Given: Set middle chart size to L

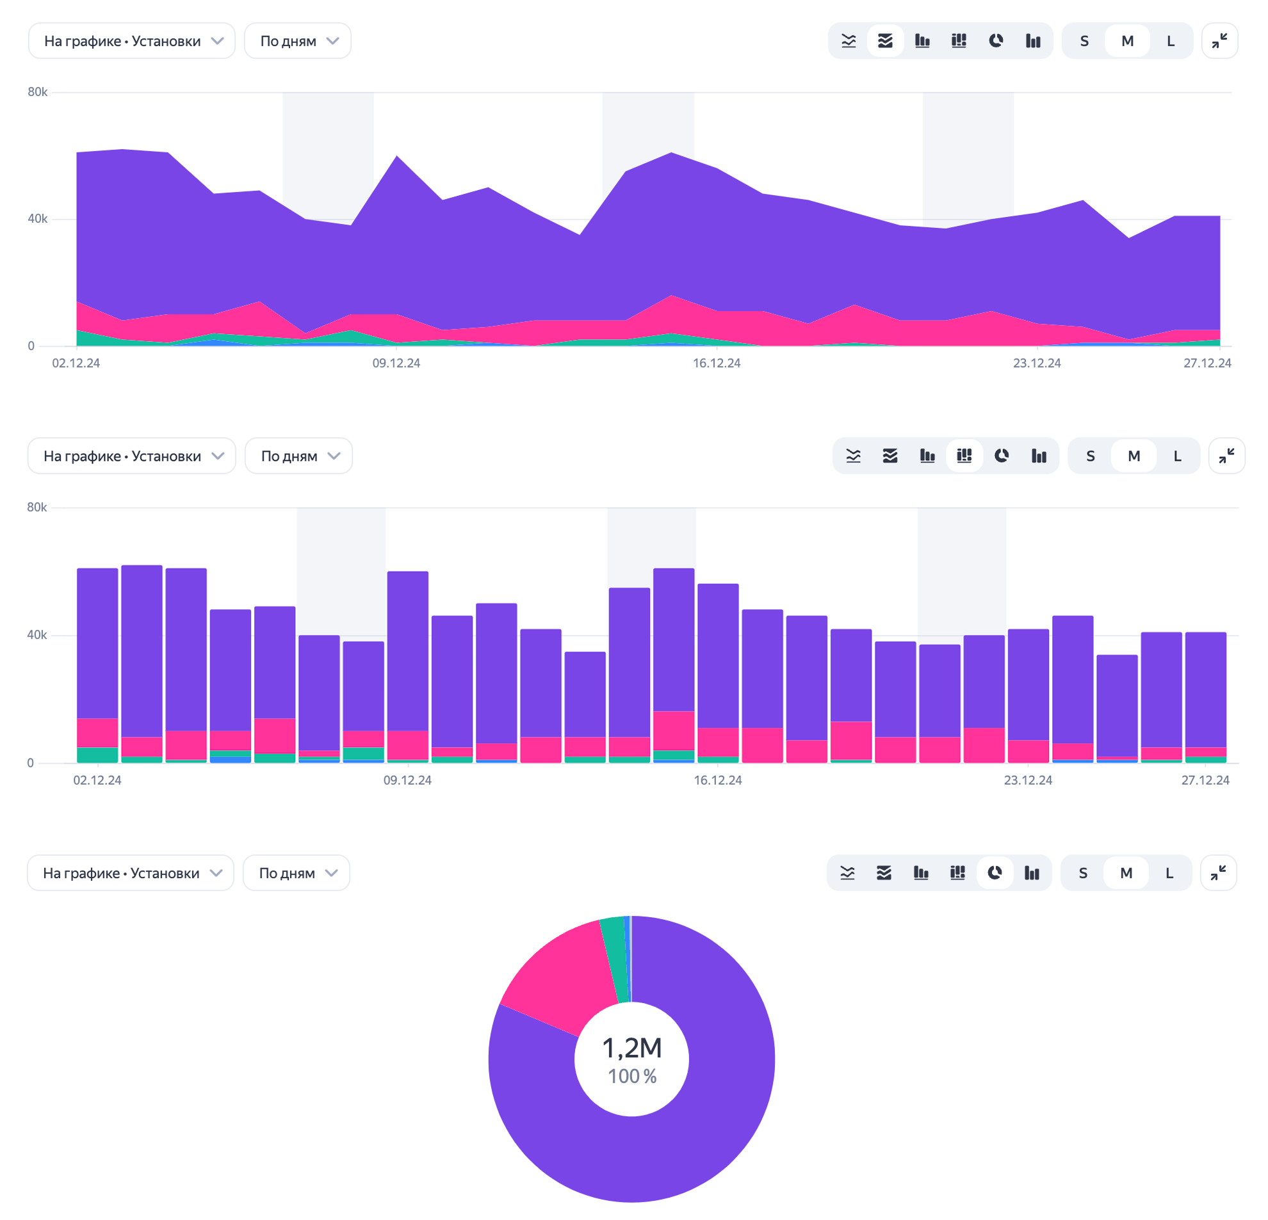Looking at the screenshot, I should 1178,456.
